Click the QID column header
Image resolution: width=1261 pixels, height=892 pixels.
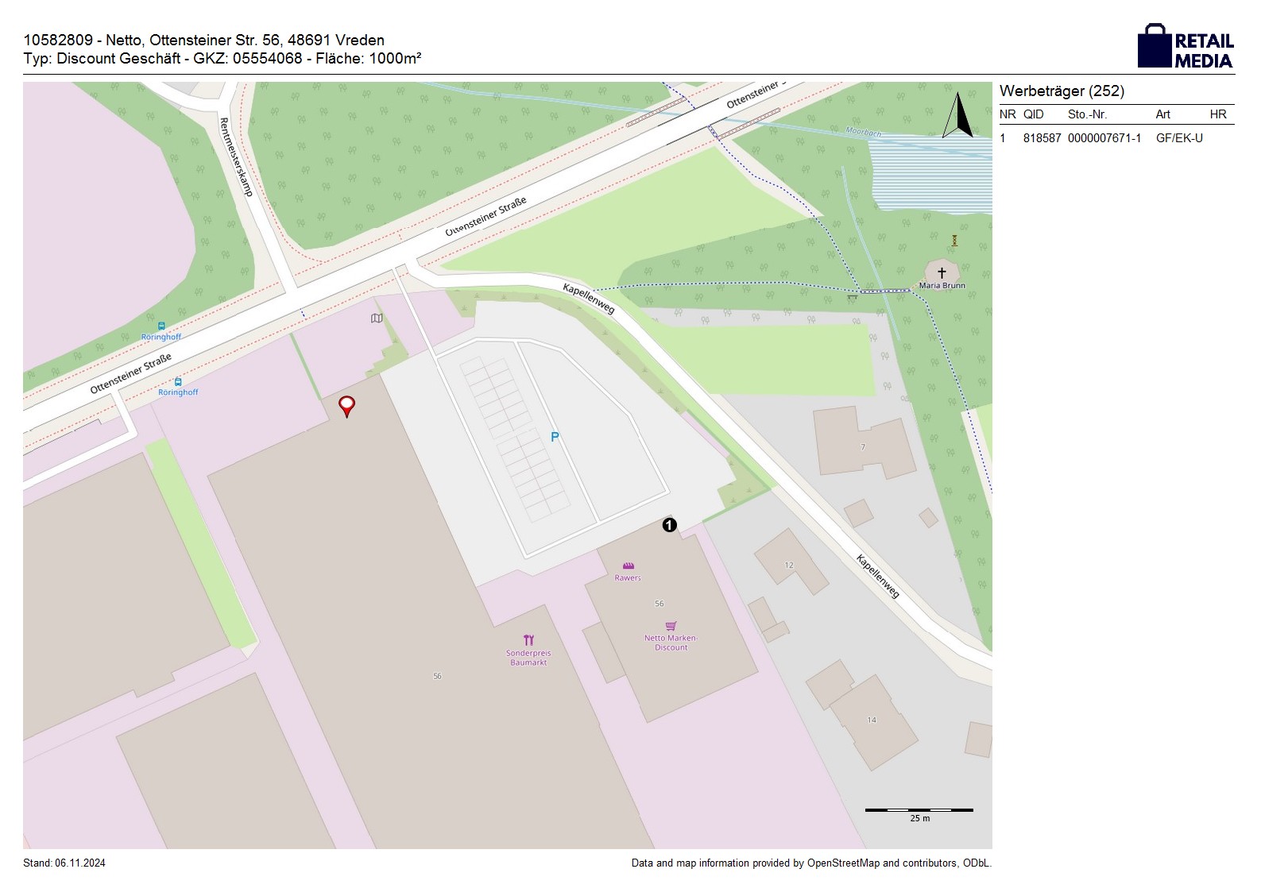pyautogui.click(x=1033, y=114)
